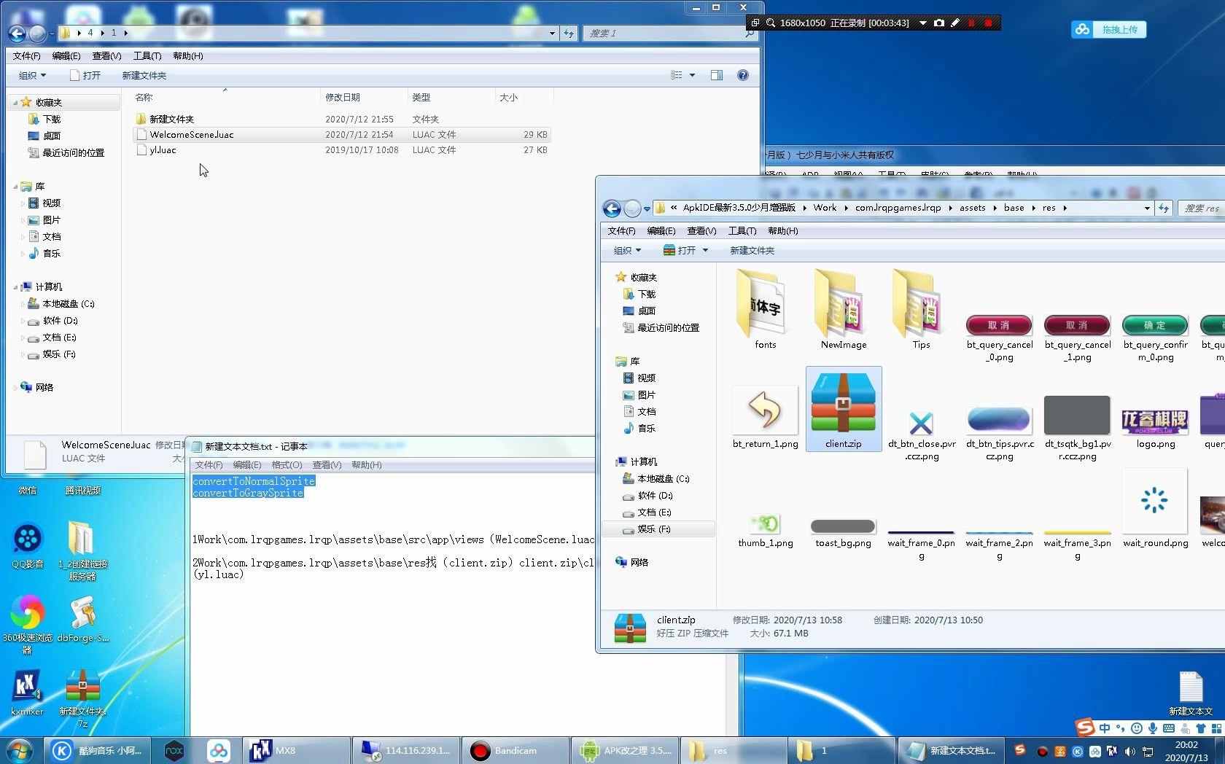Click the Bandicam screenshot camera icon
Image resolution: width=1225 pixels, height=764 pixels.
939,23
